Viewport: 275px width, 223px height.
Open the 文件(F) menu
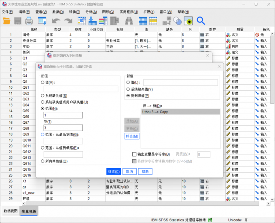point(7,12)
